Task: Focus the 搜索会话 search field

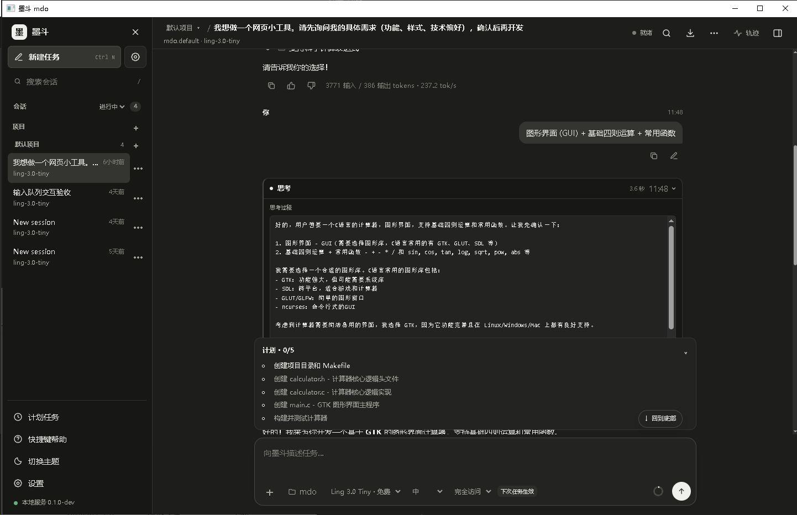Action: coord(77,82)
